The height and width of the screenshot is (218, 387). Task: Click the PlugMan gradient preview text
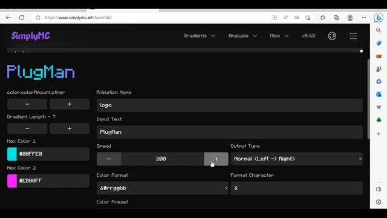coord(41,72)
